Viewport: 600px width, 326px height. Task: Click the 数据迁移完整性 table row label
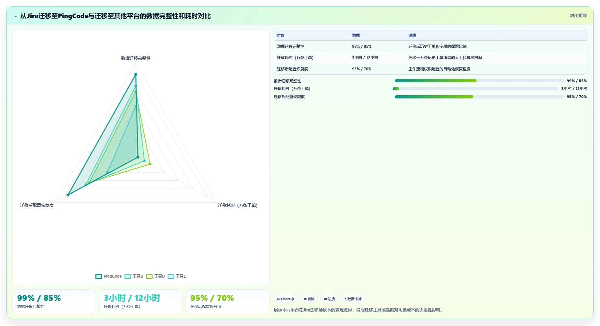tap(290, 46)
